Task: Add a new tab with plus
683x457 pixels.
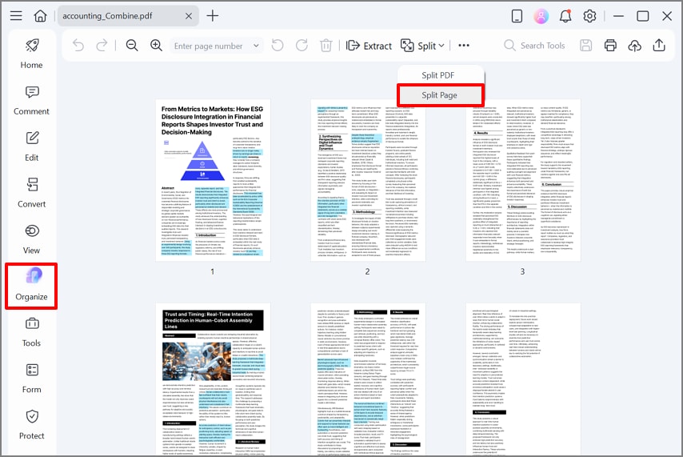Action: [x=213, y=16]
